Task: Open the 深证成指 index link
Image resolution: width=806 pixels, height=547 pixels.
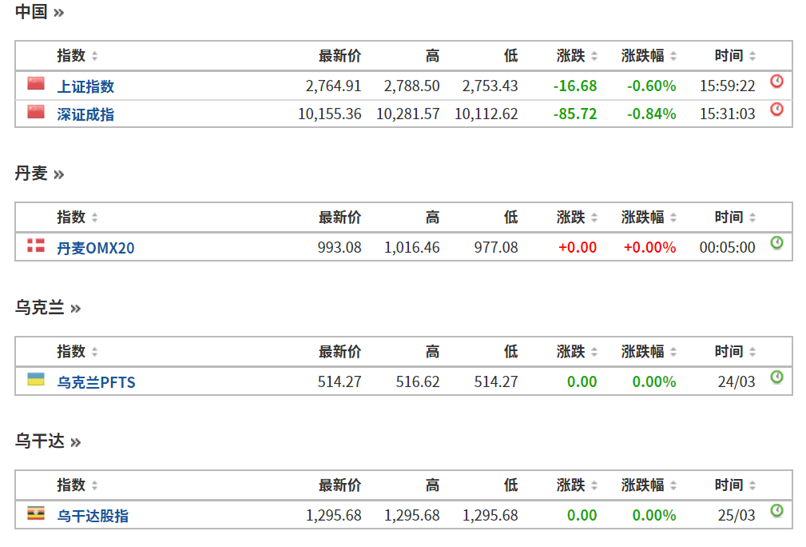Action: pos(85,114)
